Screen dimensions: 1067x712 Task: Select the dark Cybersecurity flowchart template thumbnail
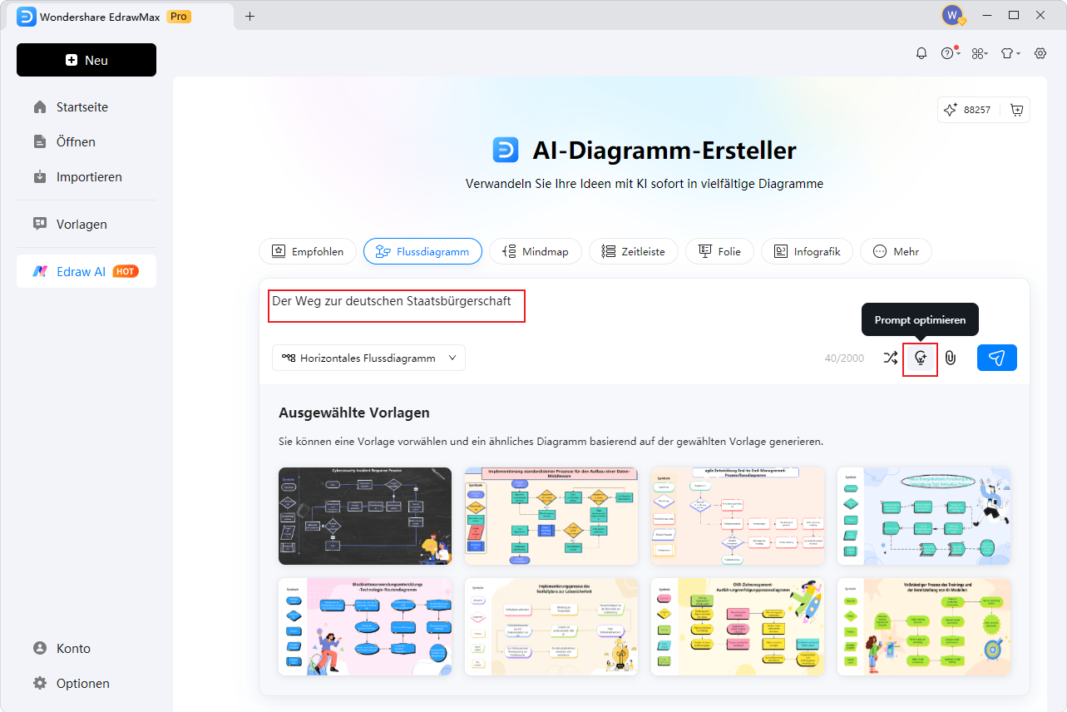[364, 516]
